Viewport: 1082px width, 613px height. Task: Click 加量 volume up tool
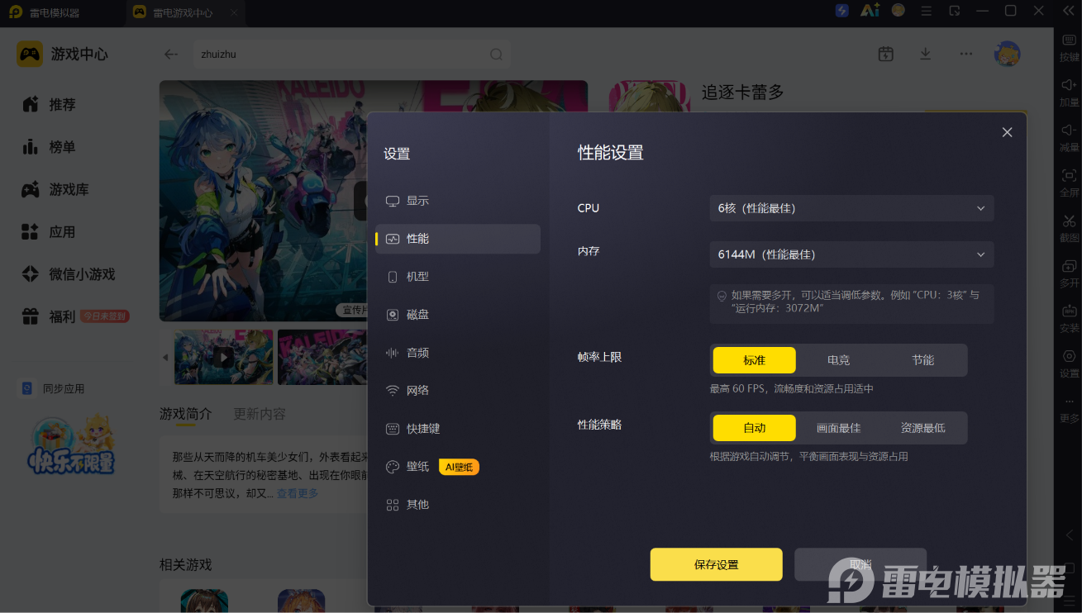tap(1070, 93)
